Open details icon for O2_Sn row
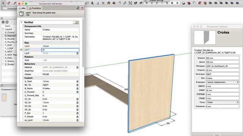This screenshot has height=136, width=243. (77, 103)
